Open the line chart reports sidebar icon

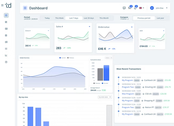(x=6, y=55)
